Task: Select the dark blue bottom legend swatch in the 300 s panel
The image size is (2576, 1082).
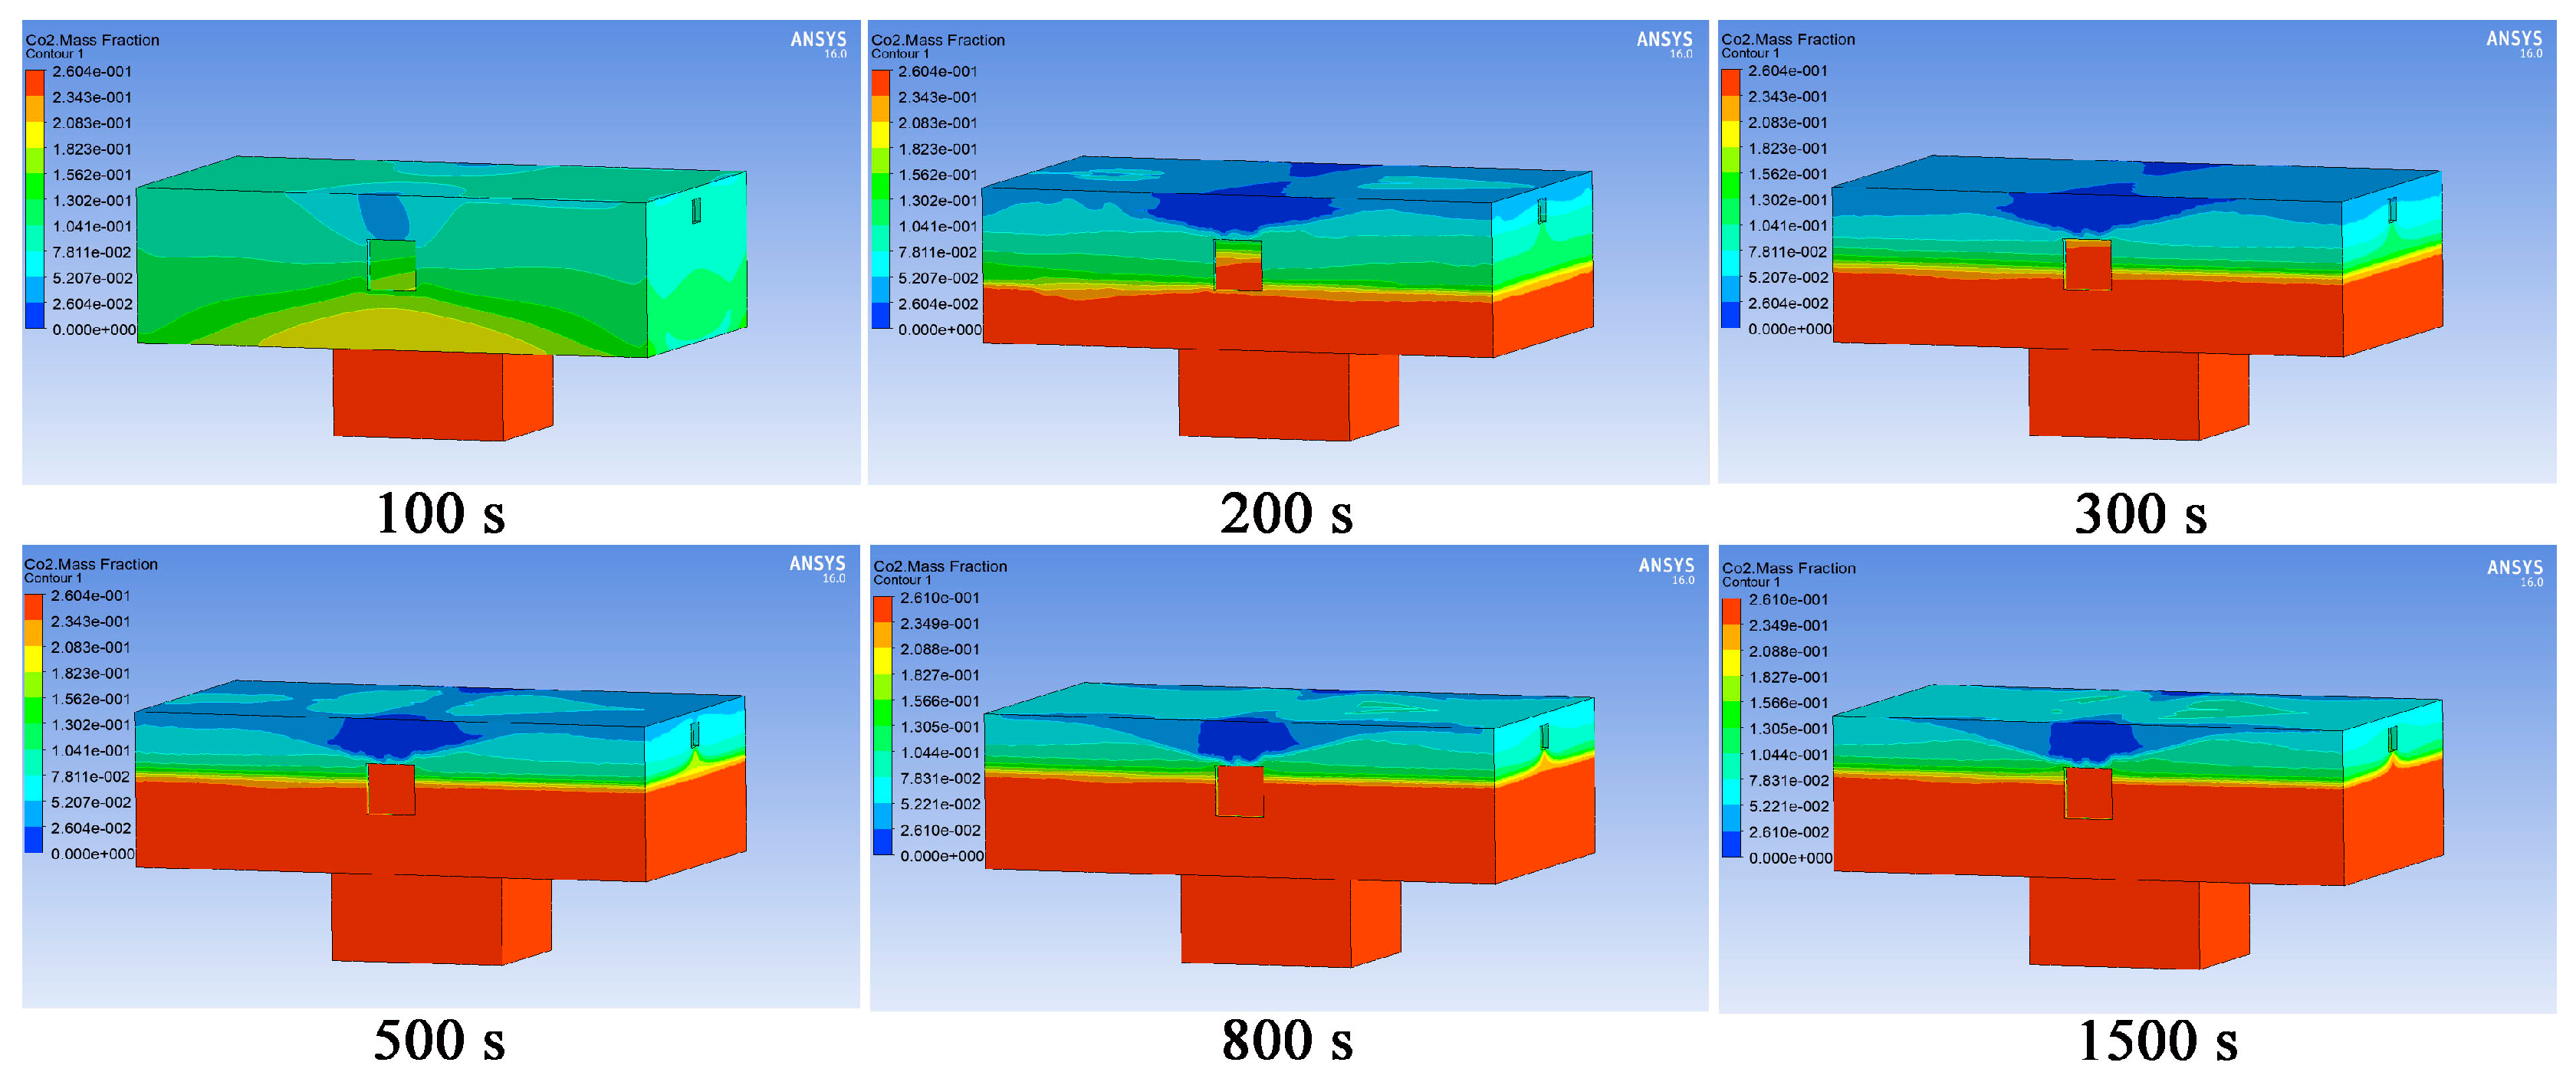Action: click(1731, 316)
